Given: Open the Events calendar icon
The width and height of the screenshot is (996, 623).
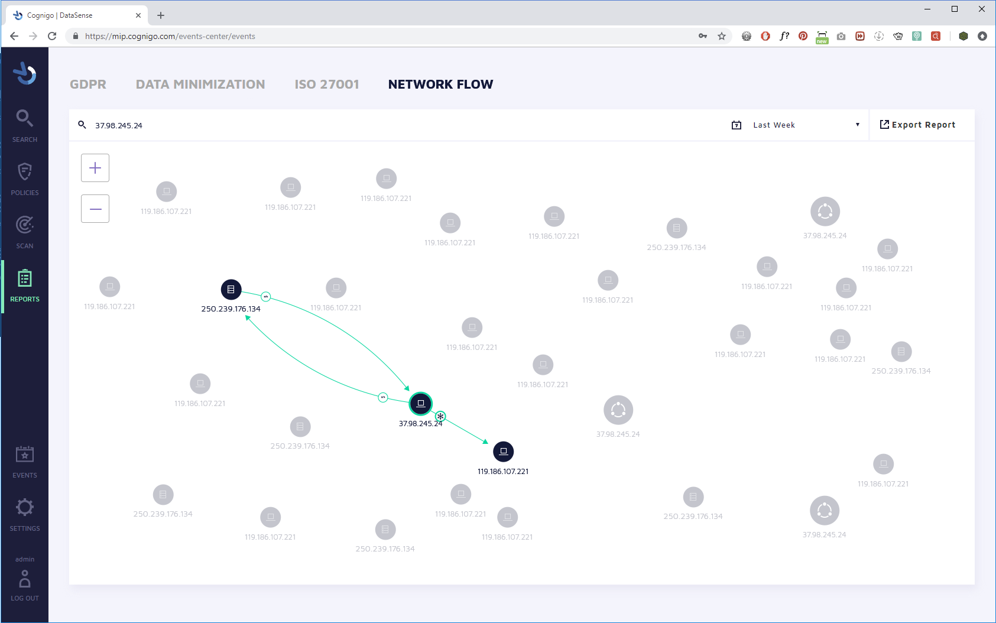Looking at the screenshot, I should tap(24, 454).
